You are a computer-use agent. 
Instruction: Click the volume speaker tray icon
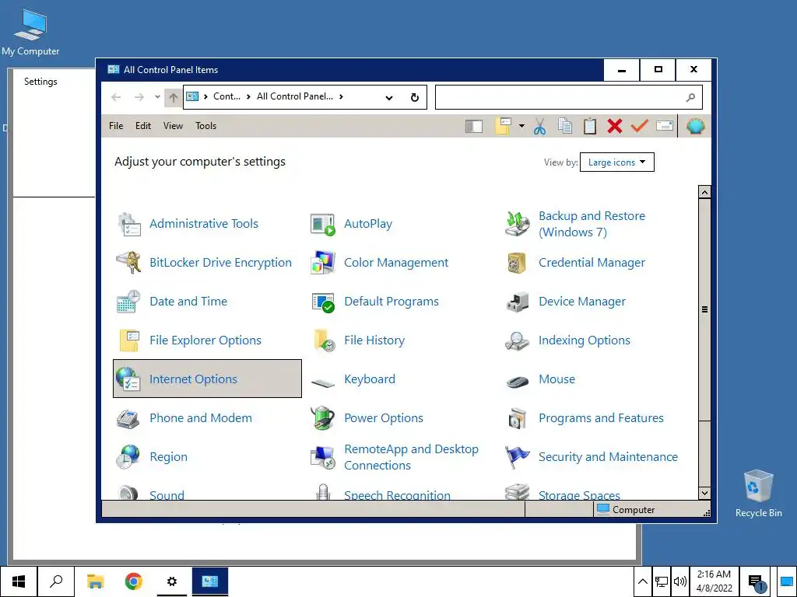click(679, 581)
